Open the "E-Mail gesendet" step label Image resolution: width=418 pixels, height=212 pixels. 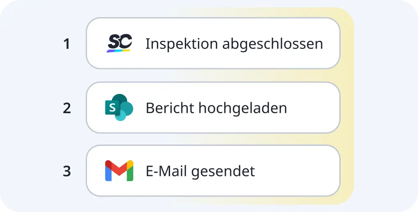pos(200,171)
